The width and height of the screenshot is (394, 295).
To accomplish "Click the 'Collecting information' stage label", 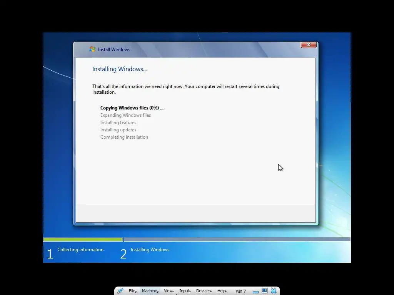I will (80, 250).
